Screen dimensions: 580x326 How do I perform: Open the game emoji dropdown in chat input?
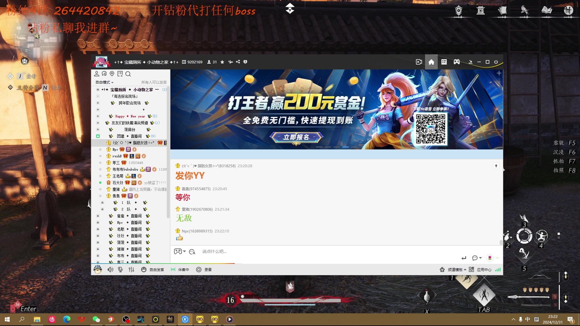tap(180, 251)
